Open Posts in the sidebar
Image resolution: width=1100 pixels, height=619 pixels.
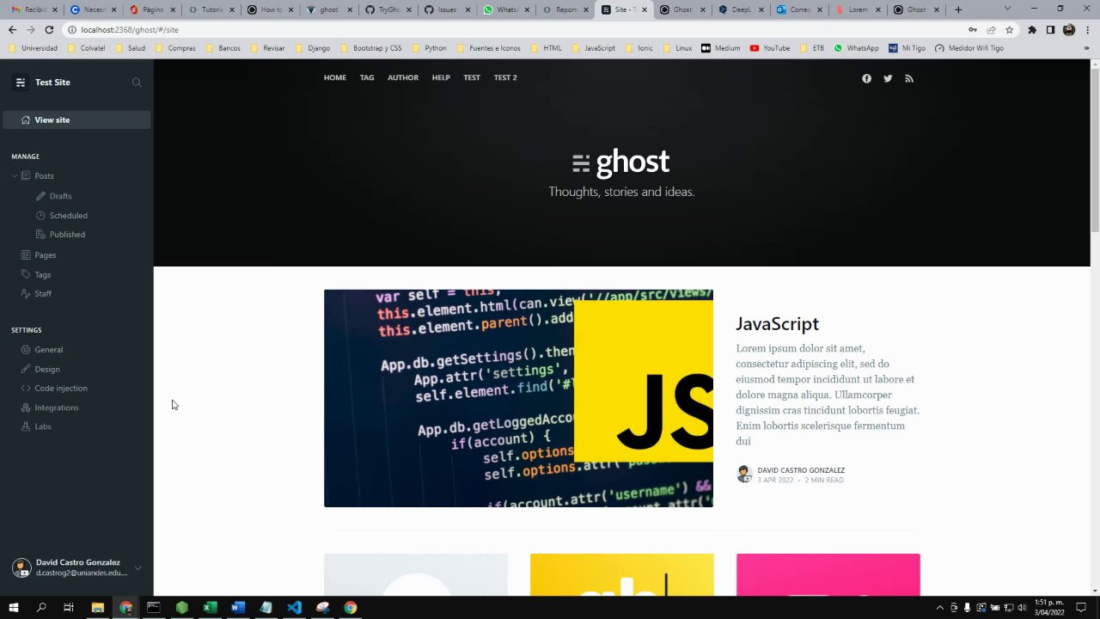pos(44,176)
